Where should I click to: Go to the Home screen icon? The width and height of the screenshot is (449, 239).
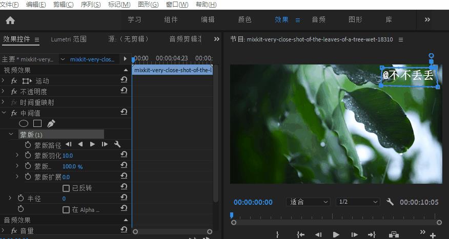10,20
